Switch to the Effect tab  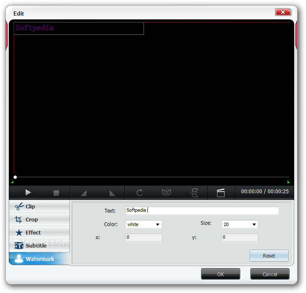pos(40,232)
